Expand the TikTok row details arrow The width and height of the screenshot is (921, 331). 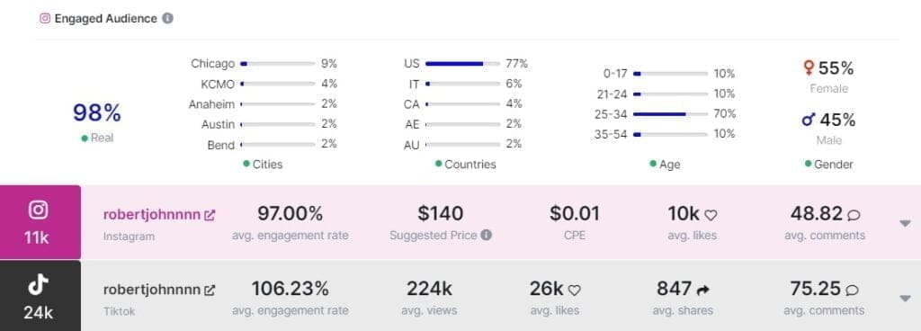click(905, 298)
